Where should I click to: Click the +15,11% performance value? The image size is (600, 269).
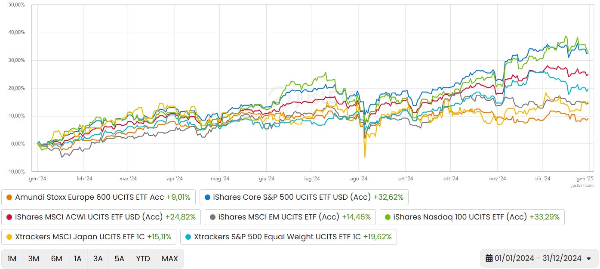(x=159, y=237)
